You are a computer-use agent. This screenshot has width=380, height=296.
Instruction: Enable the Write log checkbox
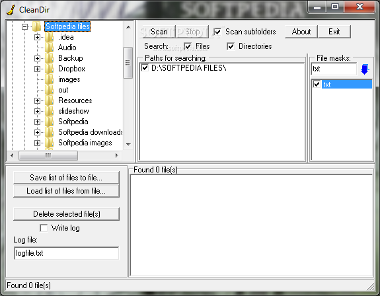[x=44, y=228]
